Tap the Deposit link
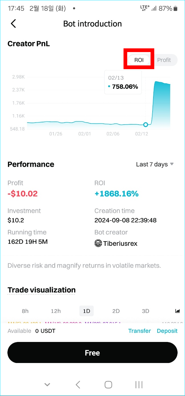This screenshot has height=396, width=185. pyautogui.click(x=167, y=331)
